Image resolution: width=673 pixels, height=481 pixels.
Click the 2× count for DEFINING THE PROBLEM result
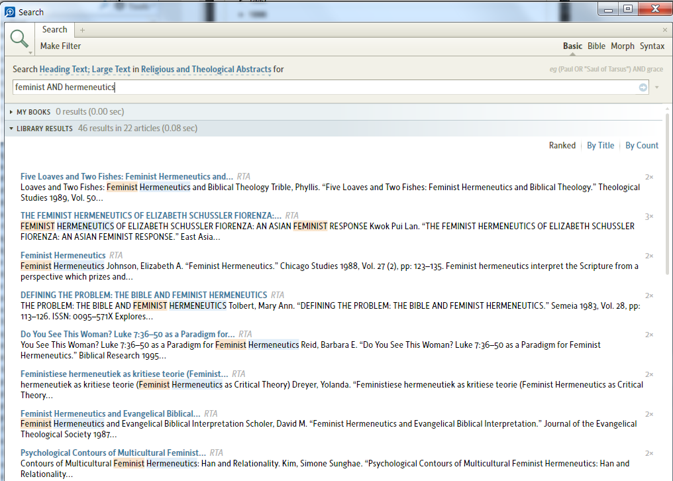click(649, 295)
